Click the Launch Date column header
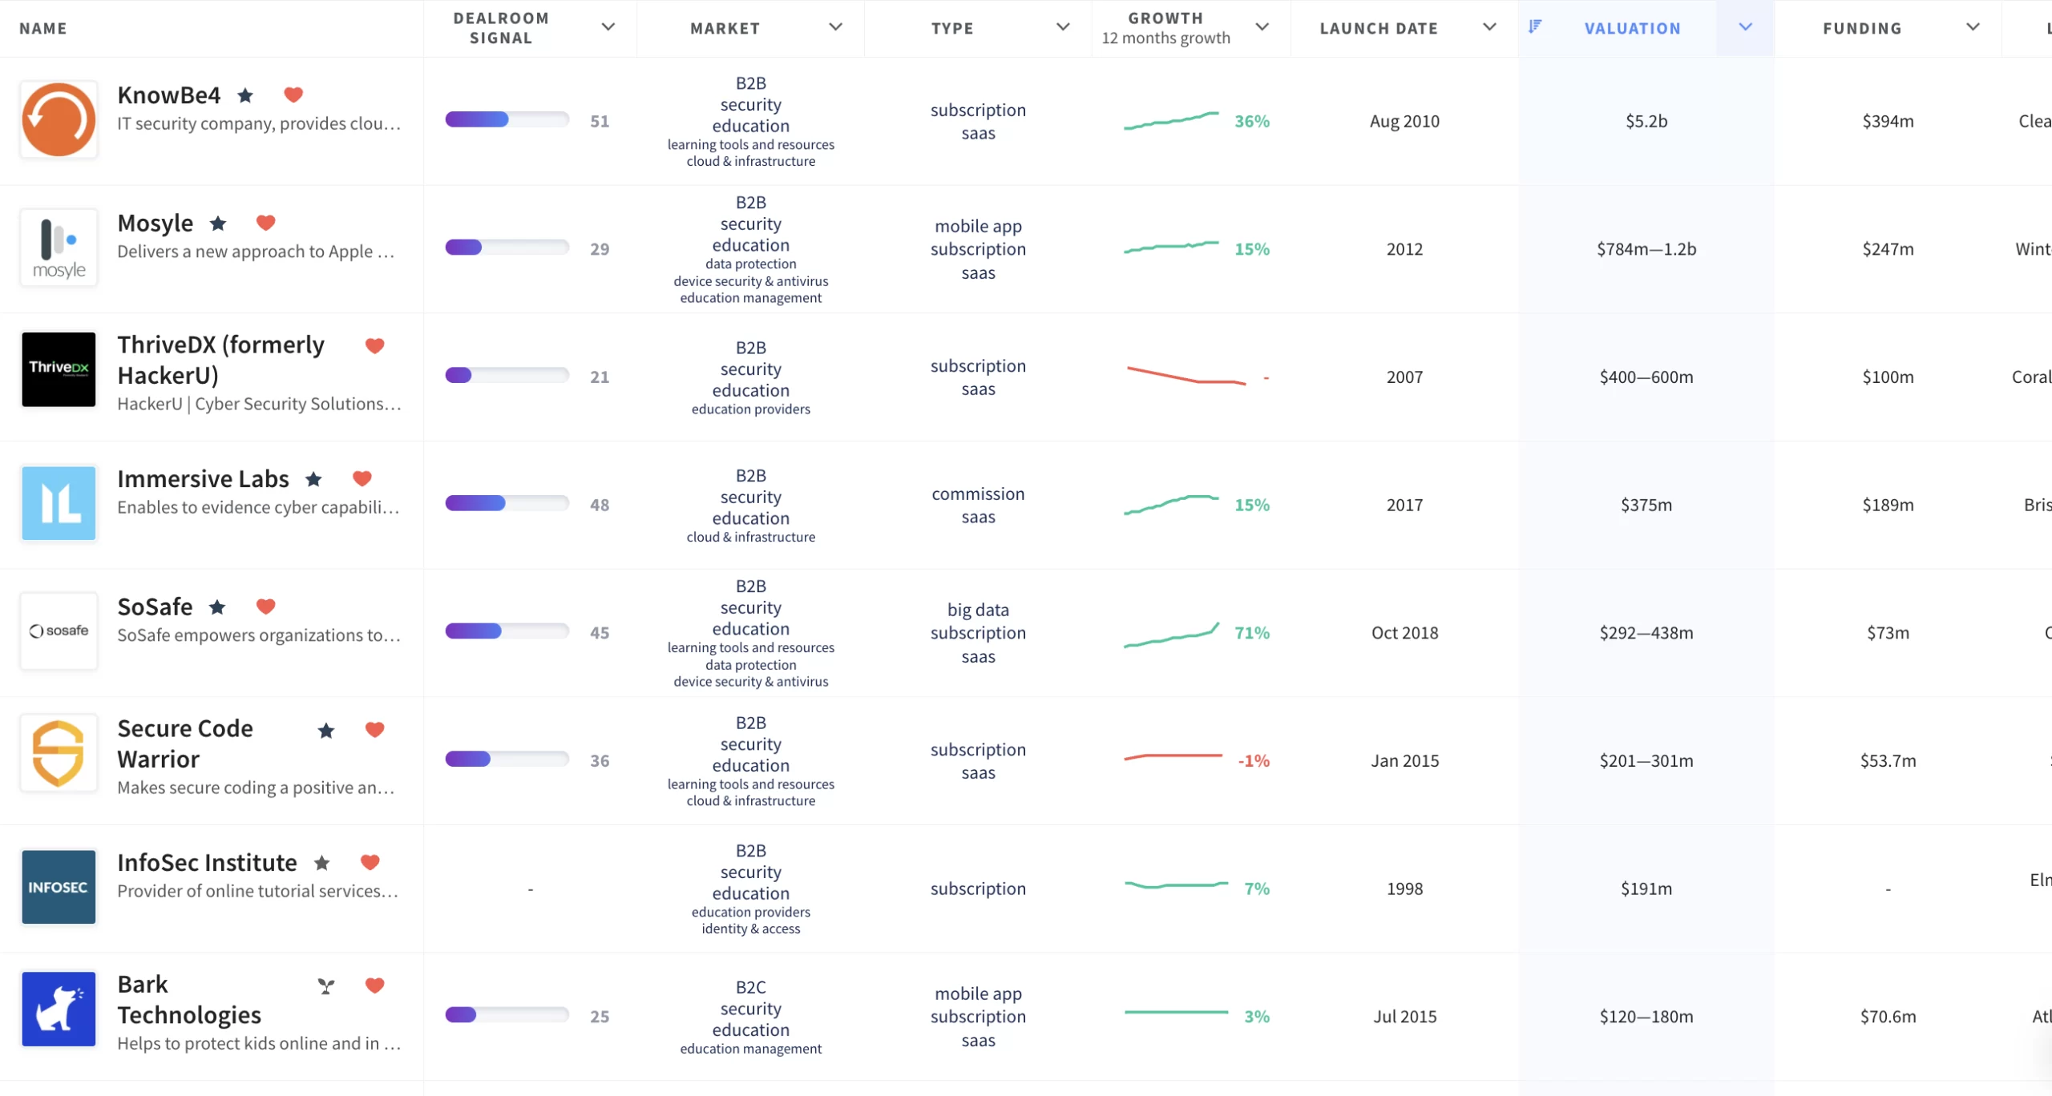Viewport: 2052px width, 1096px height. click(x=1379, y=28)
